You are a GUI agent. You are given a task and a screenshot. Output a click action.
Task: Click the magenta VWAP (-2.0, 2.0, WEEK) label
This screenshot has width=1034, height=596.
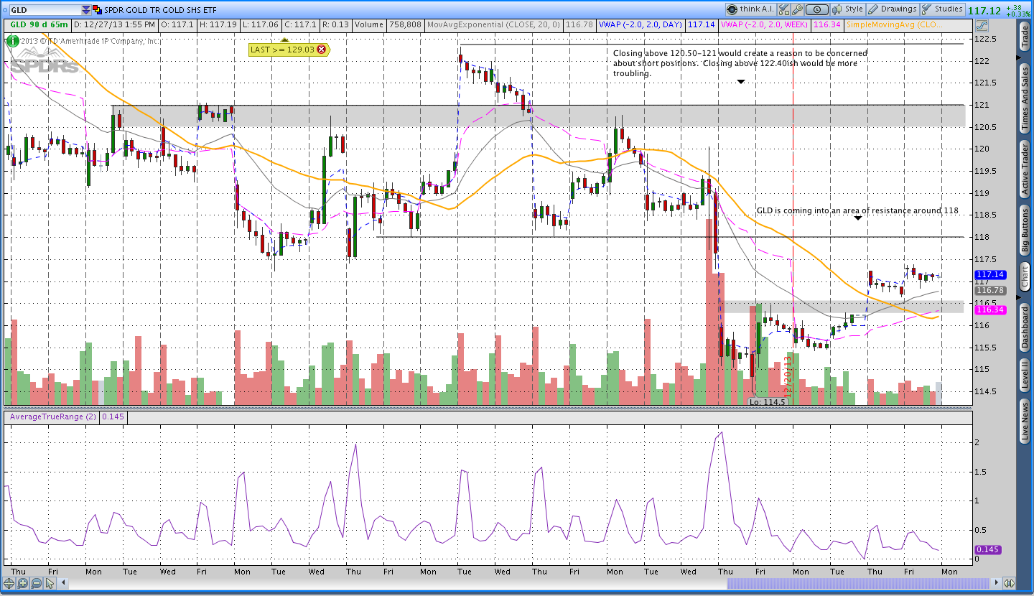[764, 24]
